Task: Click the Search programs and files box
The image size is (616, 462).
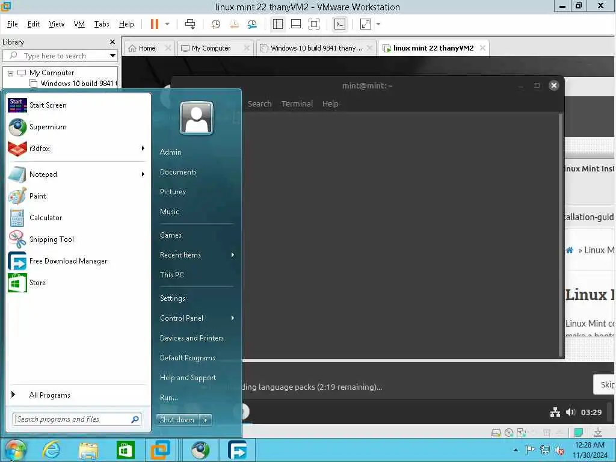Action: click(x=76, y=419)
